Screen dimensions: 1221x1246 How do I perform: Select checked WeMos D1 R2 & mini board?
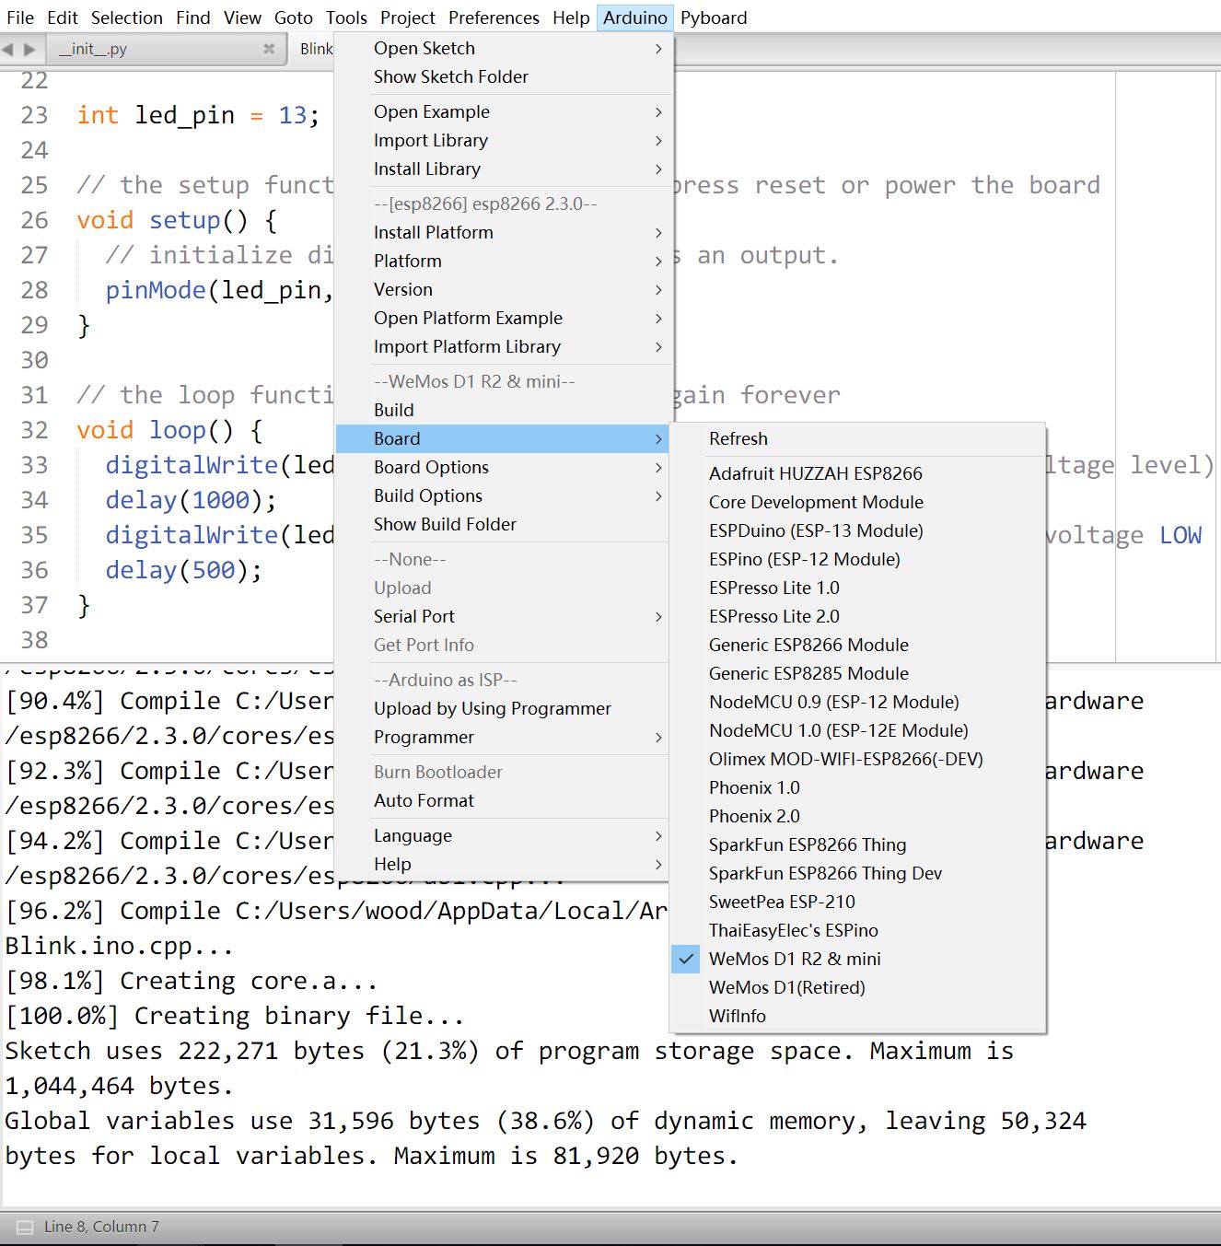(857, 959)
